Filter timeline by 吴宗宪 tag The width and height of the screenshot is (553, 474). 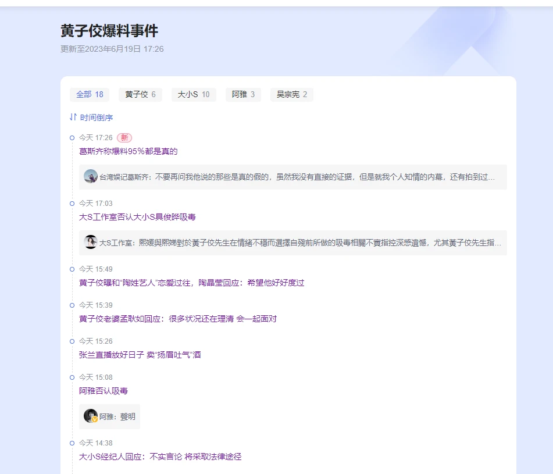coord(291,94)
